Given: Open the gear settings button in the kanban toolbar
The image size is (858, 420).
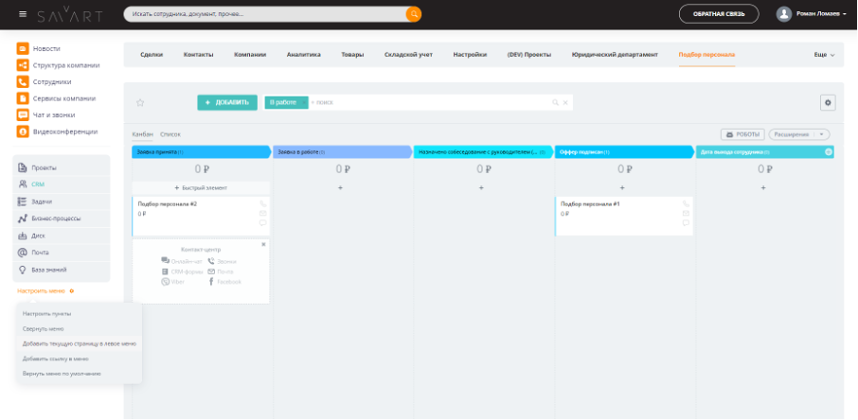Looking at the screenshot, I should tap(828, 102).
